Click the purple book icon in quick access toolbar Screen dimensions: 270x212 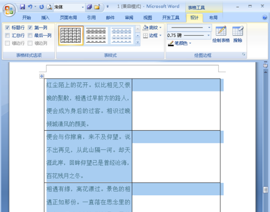click(x=89, y=7)
